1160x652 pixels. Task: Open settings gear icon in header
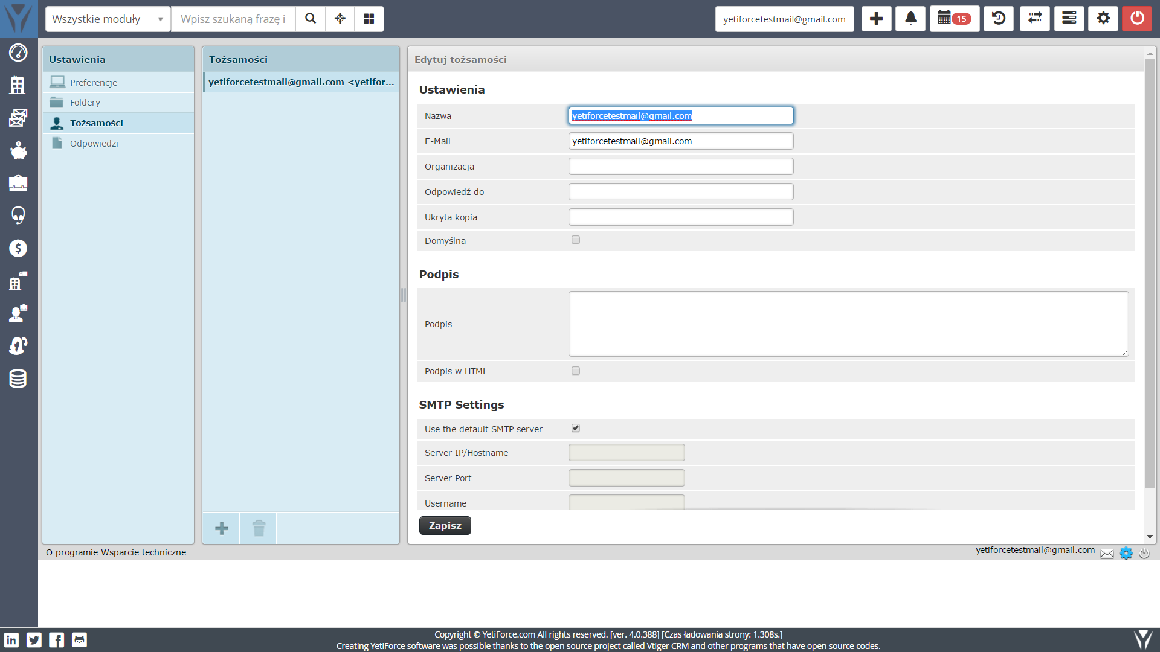[x=1103, y=19]
